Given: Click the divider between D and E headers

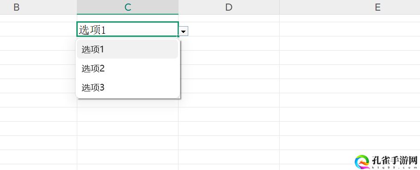Looking at the screenshot, I should [x=279, y=7].
